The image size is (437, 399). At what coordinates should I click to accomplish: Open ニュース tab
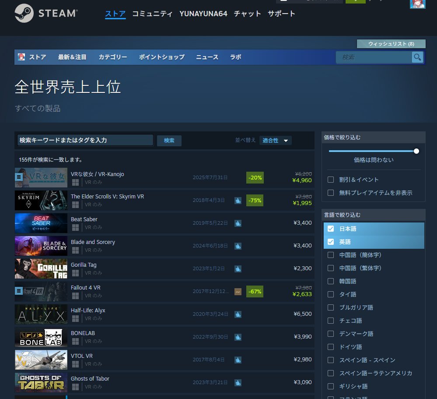(207, 57)
